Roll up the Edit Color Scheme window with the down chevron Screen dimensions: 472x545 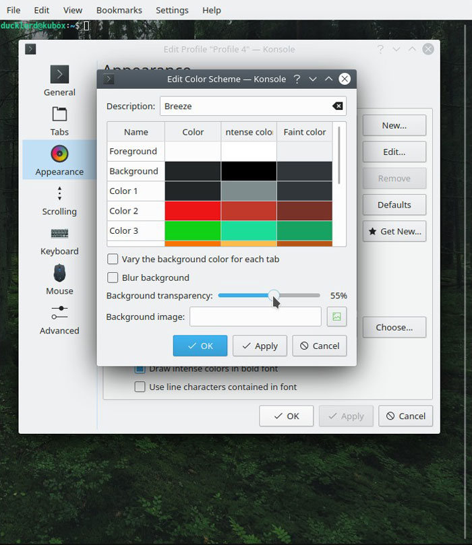[x=313, y=79]
